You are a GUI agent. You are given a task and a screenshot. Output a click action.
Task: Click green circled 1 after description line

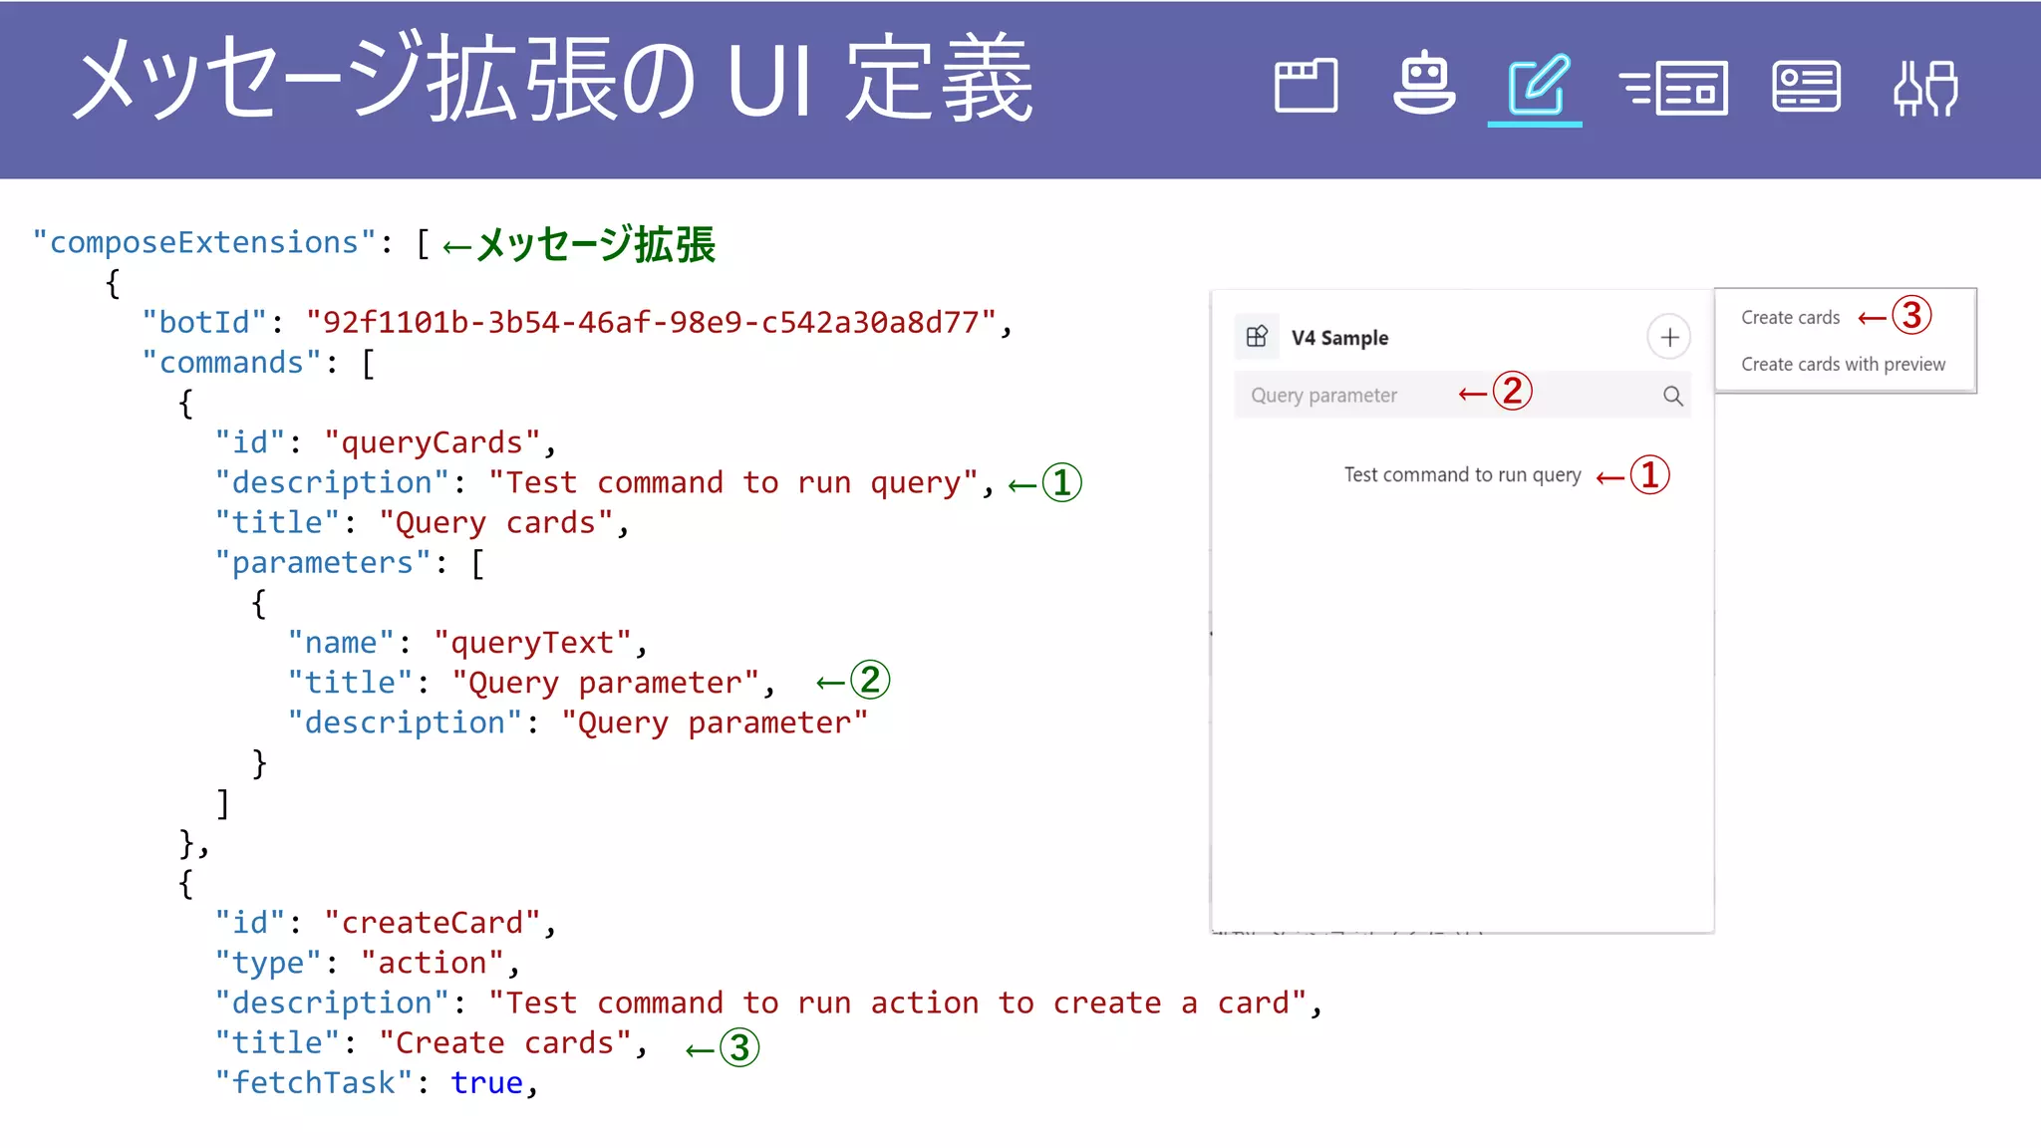pyautogui.click(x=1061, y=483)
